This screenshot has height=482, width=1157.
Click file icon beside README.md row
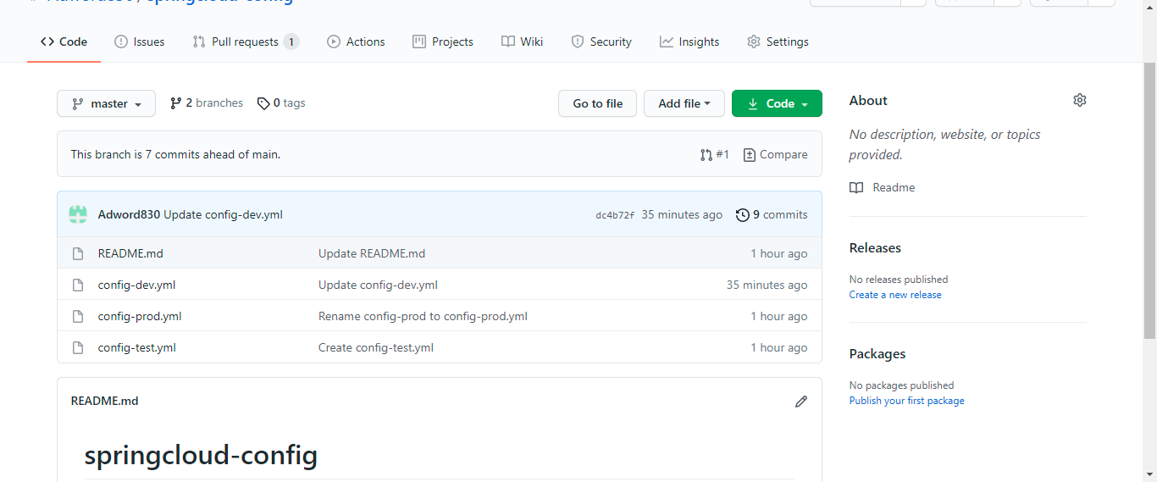[78, 253]
